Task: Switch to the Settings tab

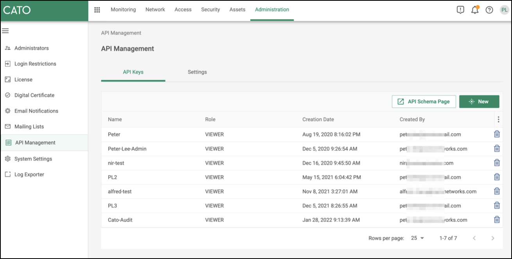Action: click(197, 72)
